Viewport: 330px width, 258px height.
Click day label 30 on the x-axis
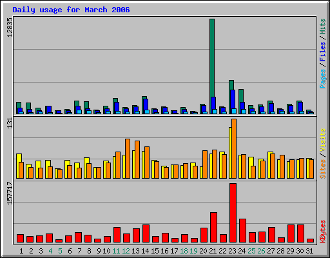pos(300,251)
